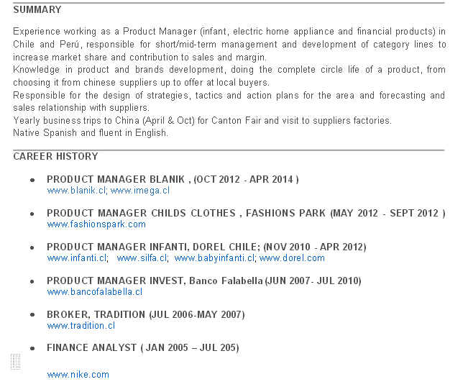Click the 'Native Spanish and fluent in English' line
The width and height of the screenshot is (468, 392).
coord(91,132)
